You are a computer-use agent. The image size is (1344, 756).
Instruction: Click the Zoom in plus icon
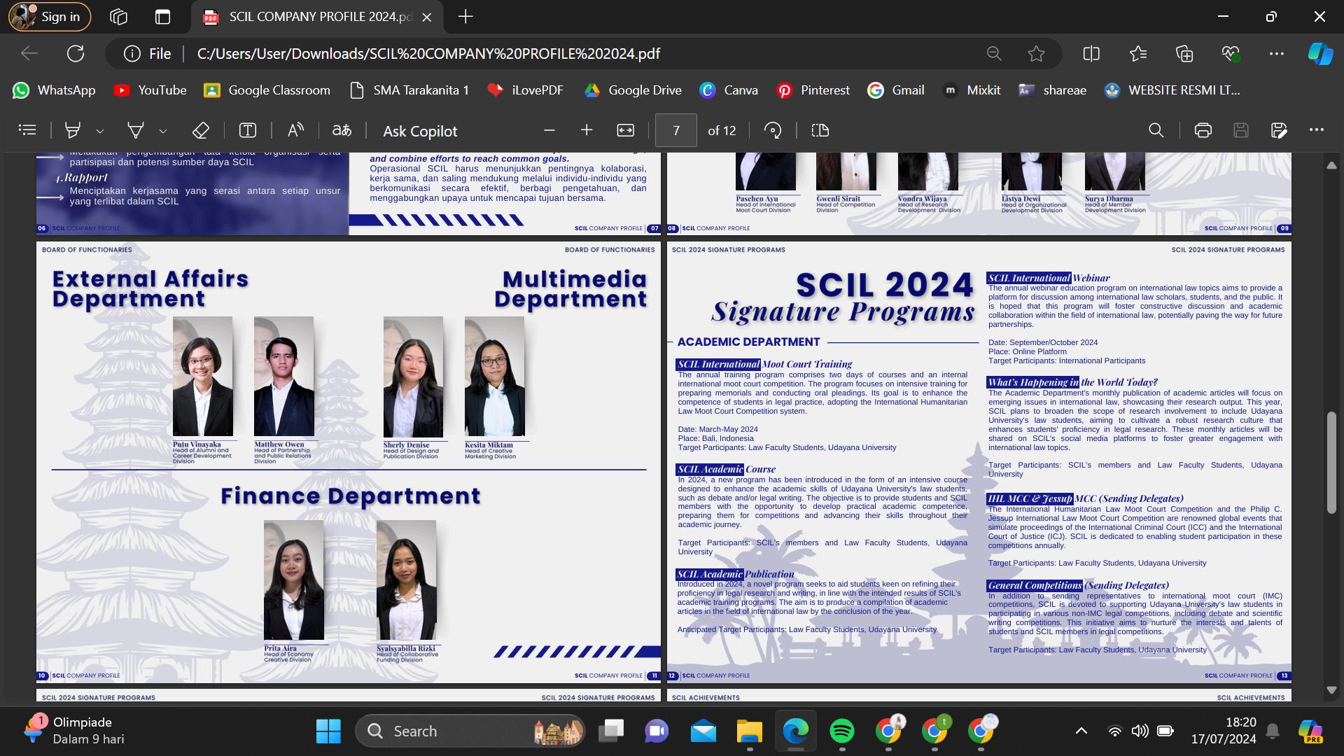coord(587,130)
